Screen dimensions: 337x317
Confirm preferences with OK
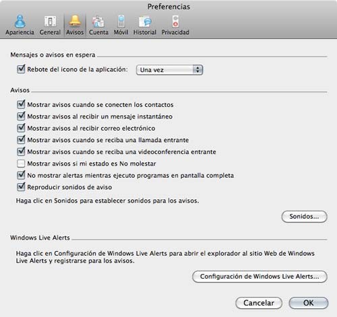click(x=309, y=303)
